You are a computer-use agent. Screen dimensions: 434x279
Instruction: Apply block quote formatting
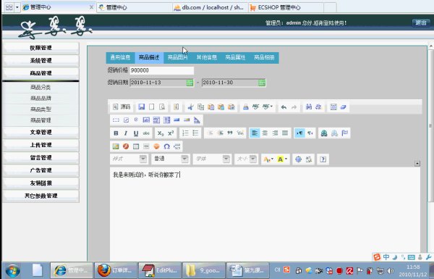230,133
